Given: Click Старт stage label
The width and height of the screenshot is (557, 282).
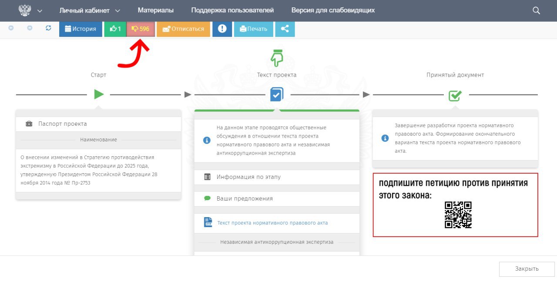Looking at the screenshot, I should pyautogui.click(x=98, y=75).
